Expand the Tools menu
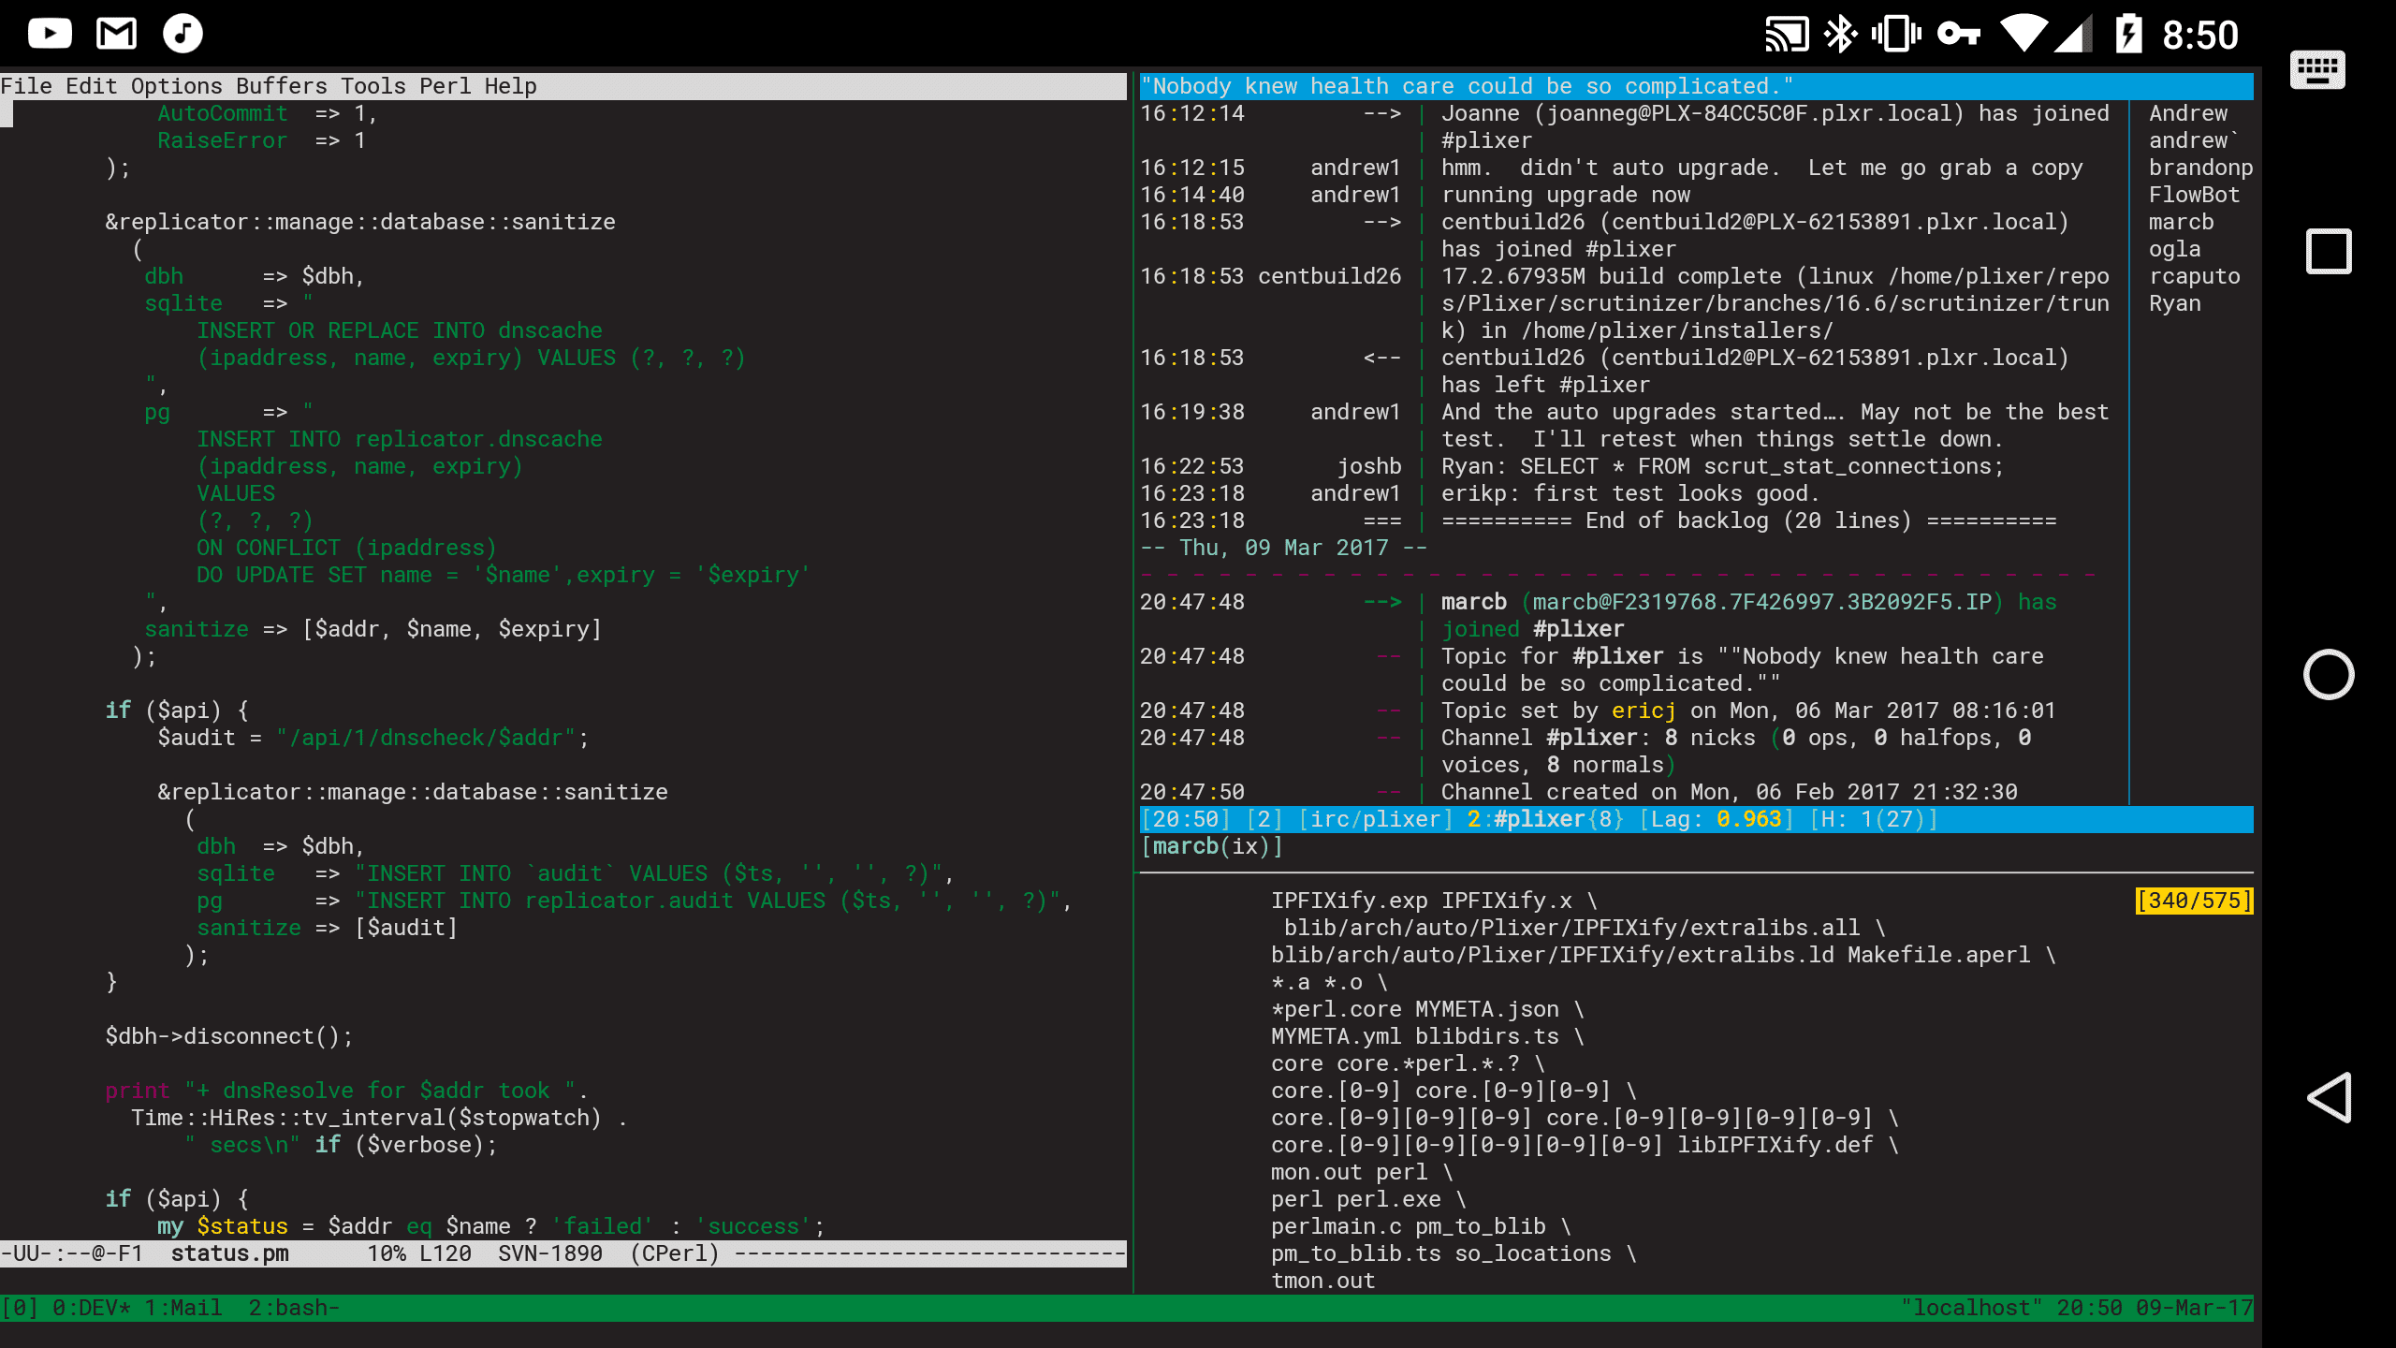The width and height of the screenshot is (2396, 1348). click(x=373, y=85)
